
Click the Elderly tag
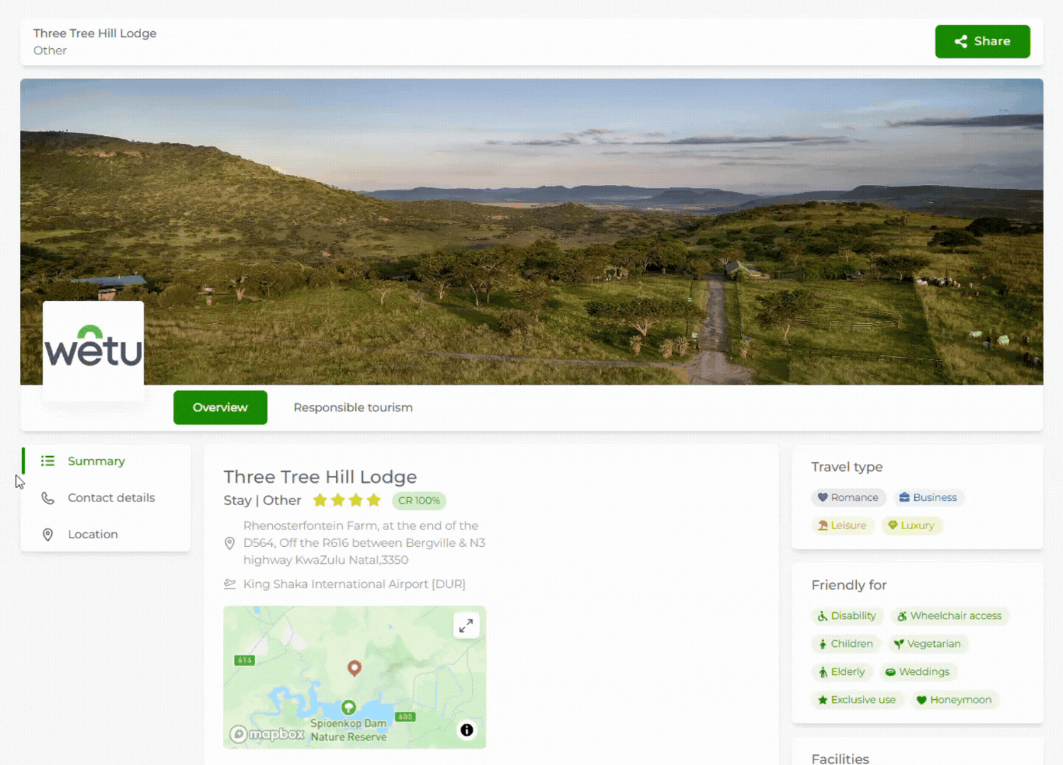pos(842,672)
